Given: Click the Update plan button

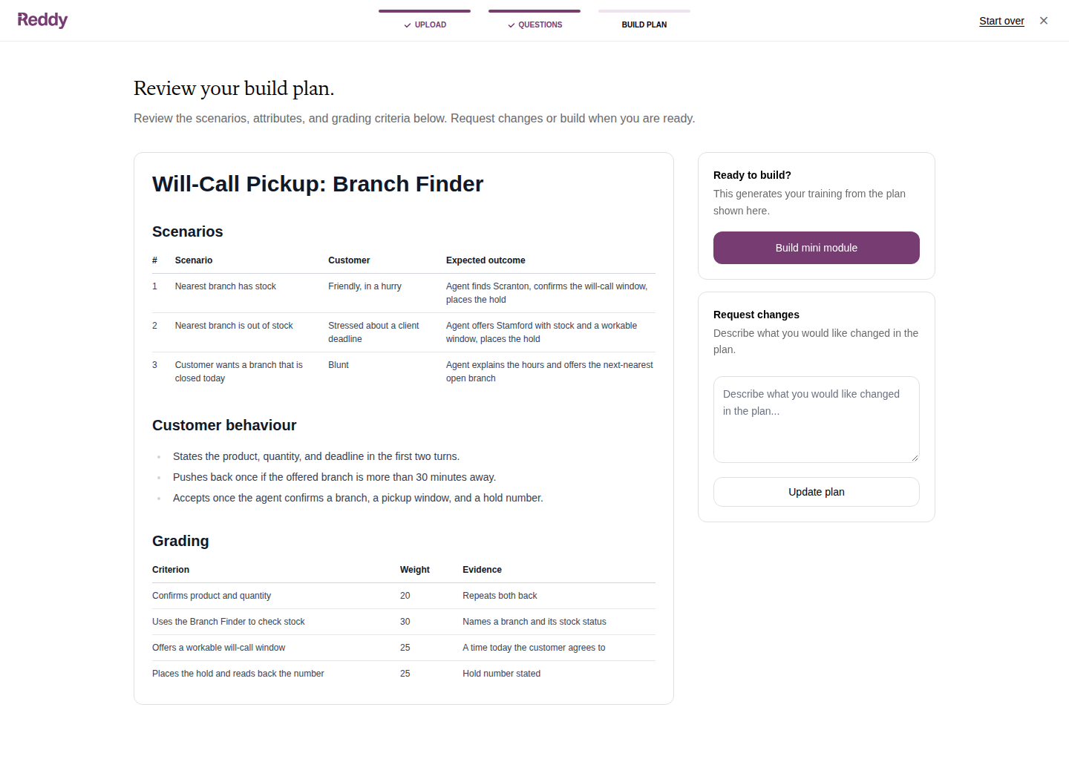Looking at the screenshot, I should click(817, 492).
